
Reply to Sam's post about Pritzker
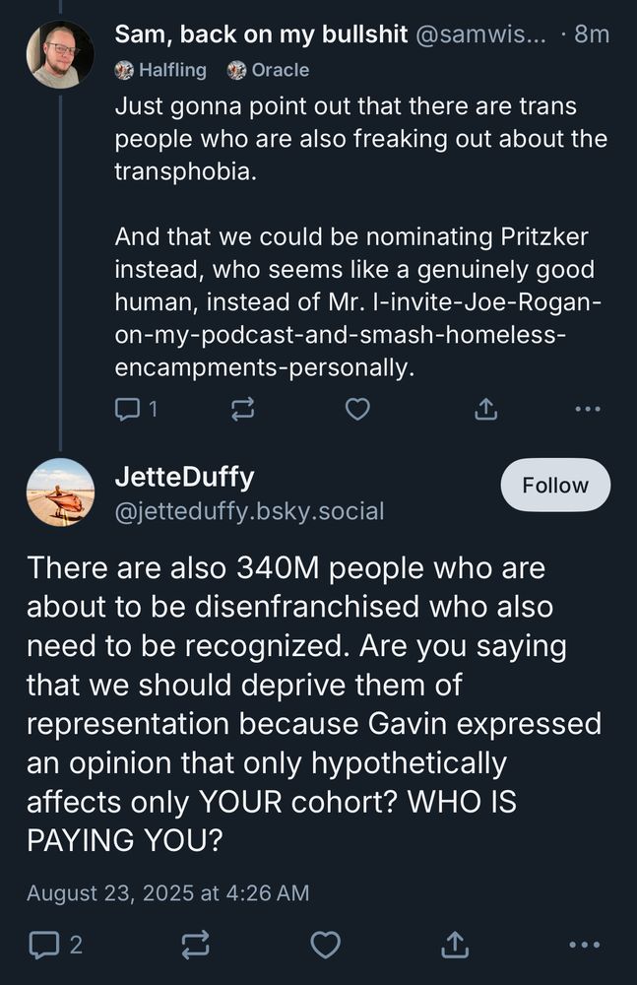pos(129,408)
